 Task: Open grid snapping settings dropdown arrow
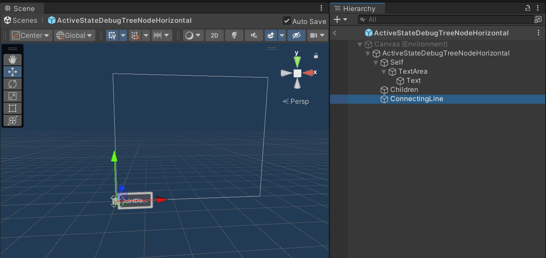pyautogui.click(x=146, y=35)
